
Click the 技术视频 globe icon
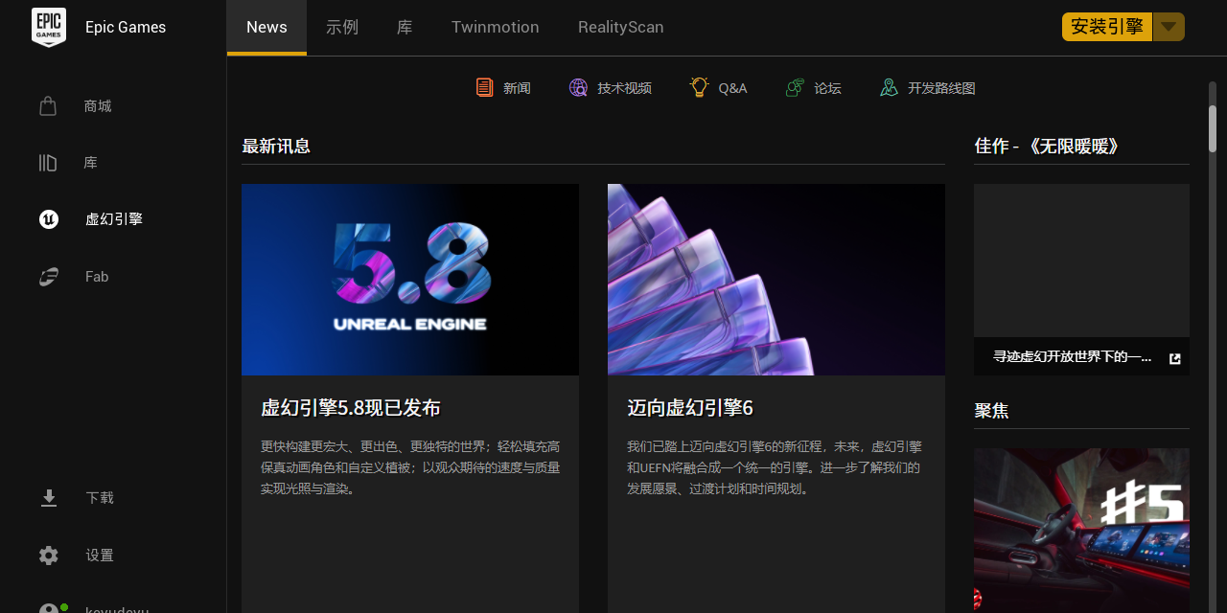click(578, 88)
